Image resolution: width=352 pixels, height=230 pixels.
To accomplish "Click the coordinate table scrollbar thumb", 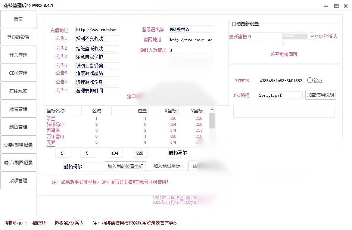I will click(x=212, y=121).
